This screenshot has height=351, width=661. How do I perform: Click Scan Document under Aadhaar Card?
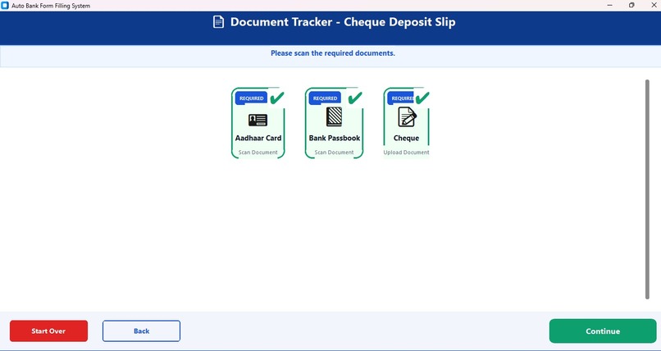pyautogui.click(x=258, y=152)
